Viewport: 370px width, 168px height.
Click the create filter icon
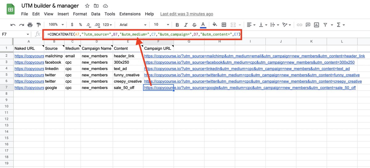[x=325, y=25]
